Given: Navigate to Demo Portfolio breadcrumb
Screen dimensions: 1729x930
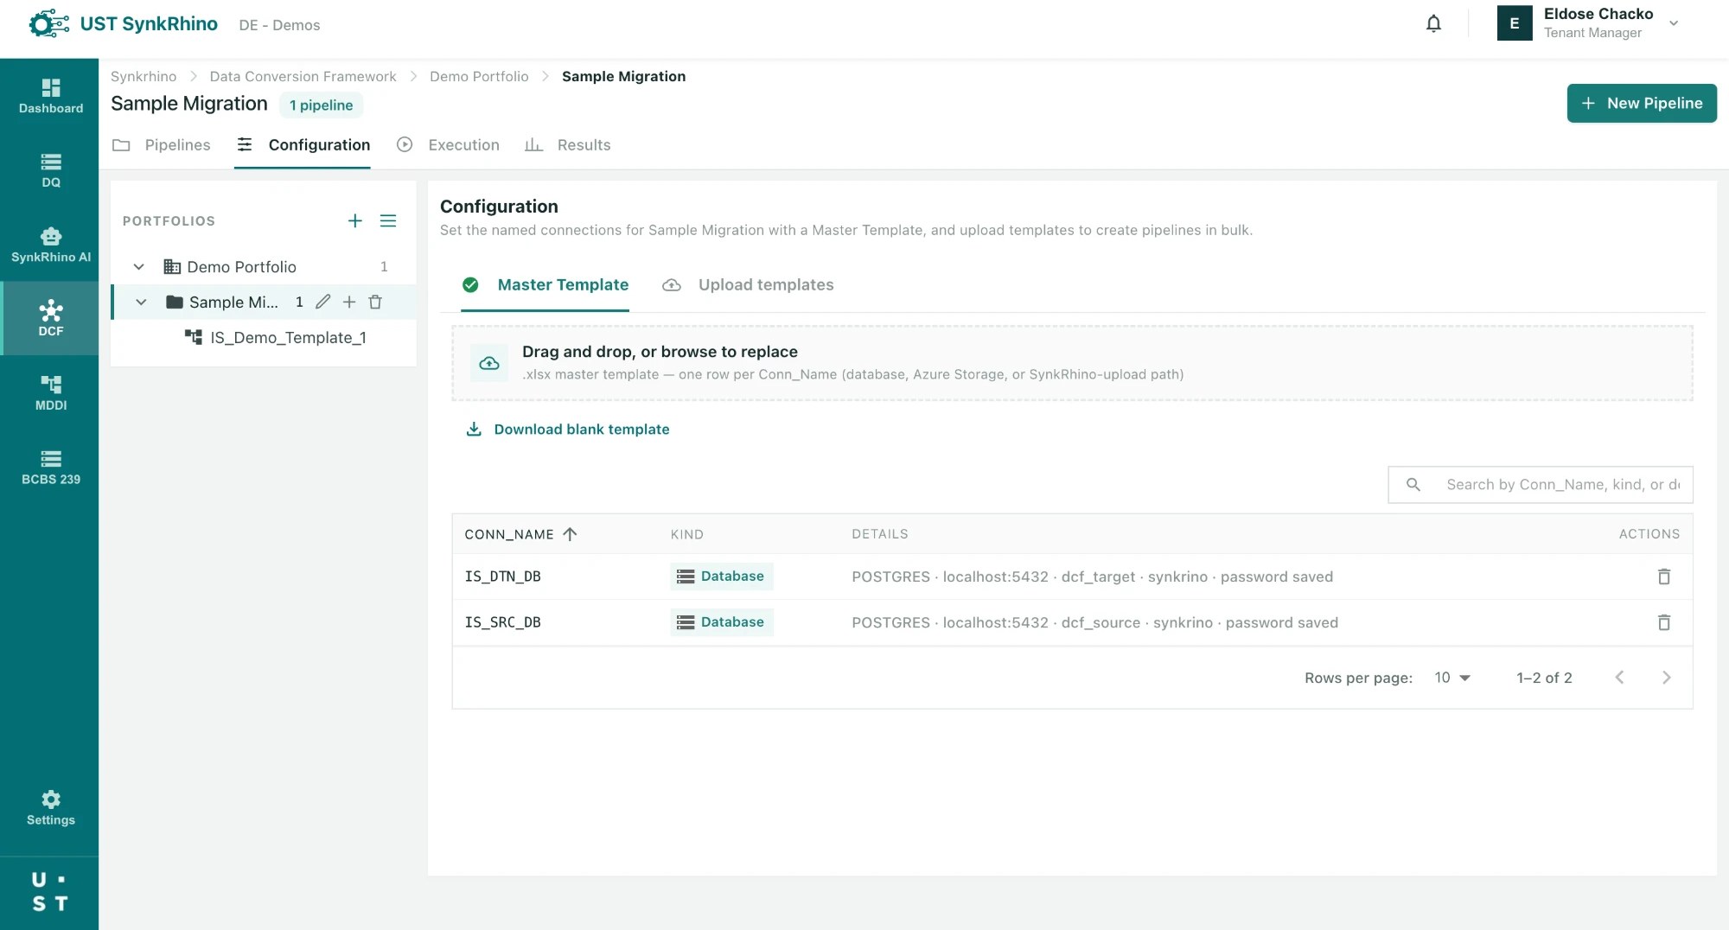Looking at the screenshot, I should tap(479, 76).
